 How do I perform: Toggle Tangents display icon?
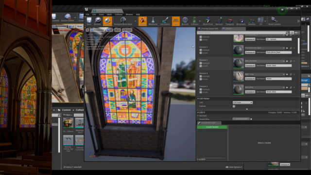click(x=230, y=21)
